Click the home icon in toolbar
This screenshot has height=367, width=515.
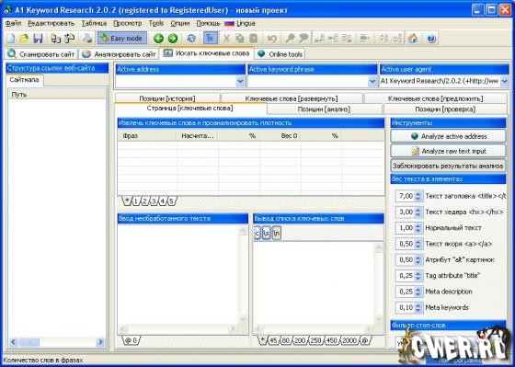pos(413,39)
